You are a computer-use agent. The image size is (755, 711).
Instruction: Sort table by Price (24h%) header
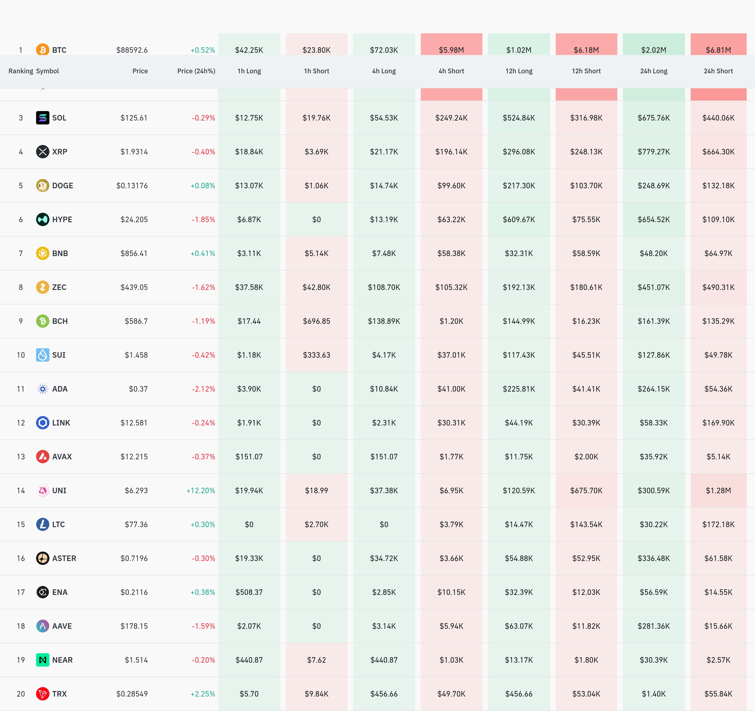[196, 71]
